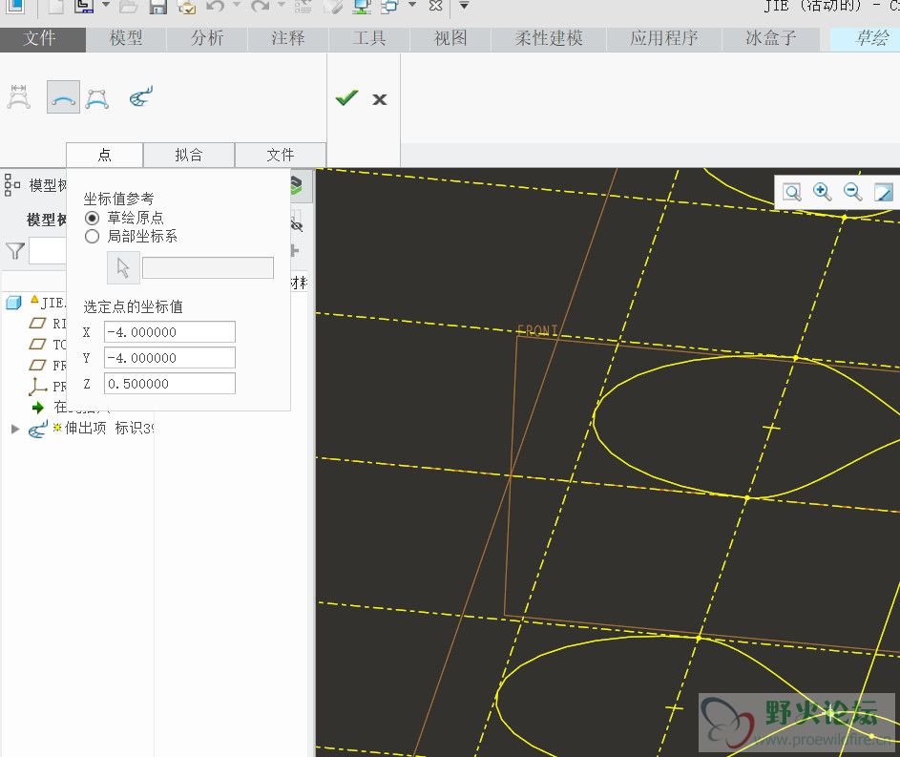The image size is (900, 757).
Task: Click the FRONT plane label in the viewport
Action: point(537,330)
